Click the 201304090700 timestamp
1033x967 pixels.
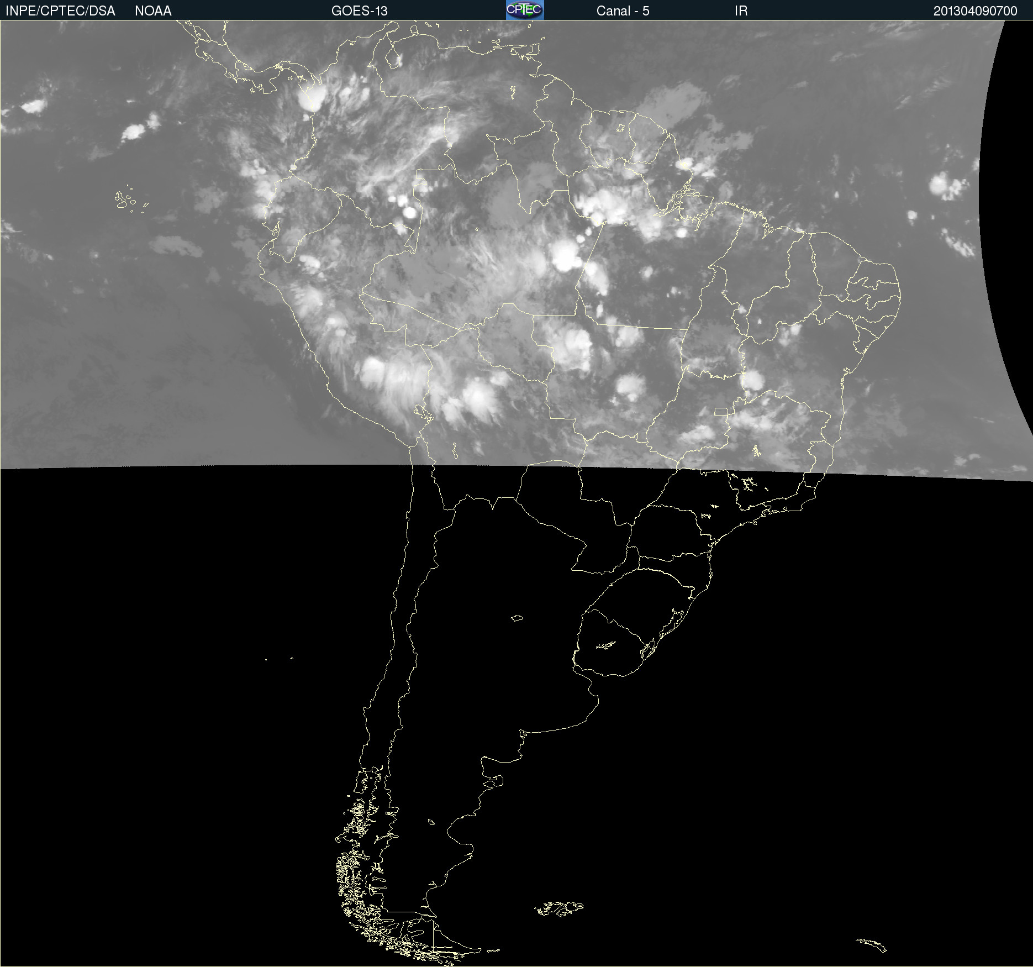click(975, 11)
